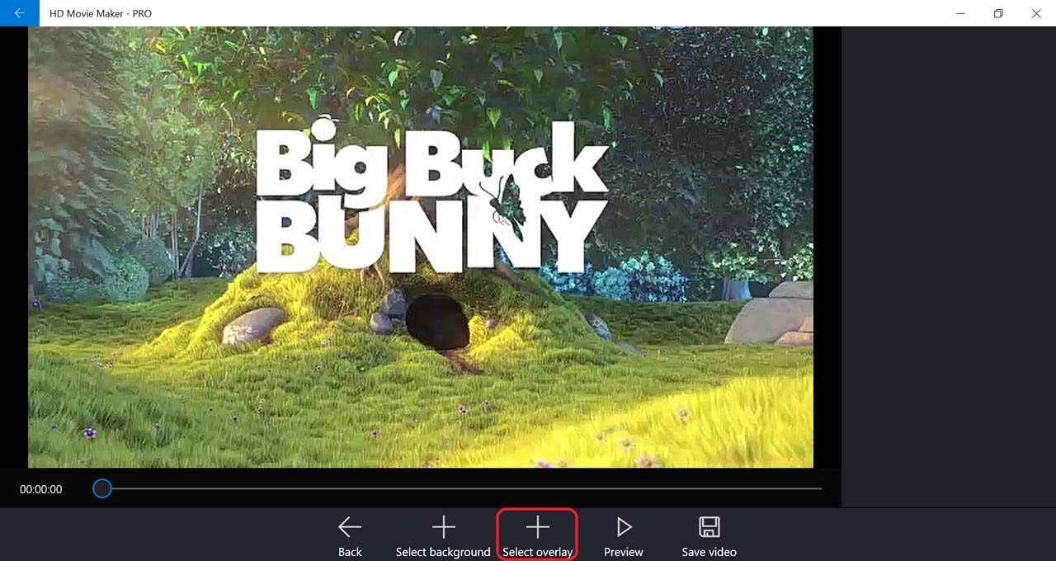This screenshot has width=1056, height=561.
Task: Click the 00:00:00 timestamp display
Action: pos(41,489)
